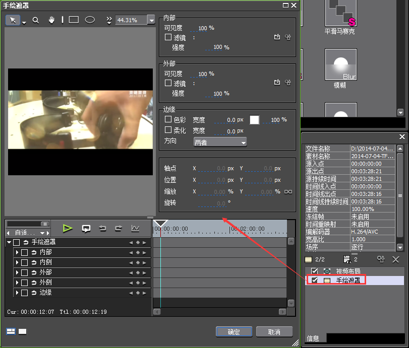Viewport: 409px width, 348px height.
Task: Click the loop playback icon
Action: [86, 228]
